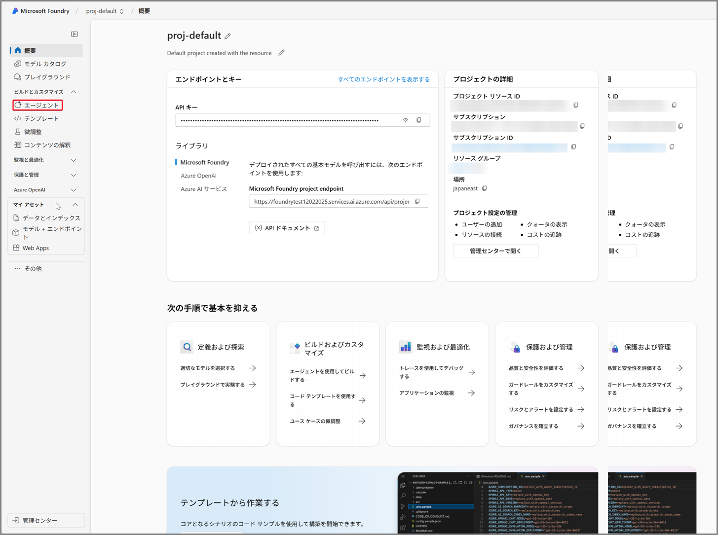718x535 pixels.
Task: Expand the 監視と最適化 section
Action: coord(74,160)
